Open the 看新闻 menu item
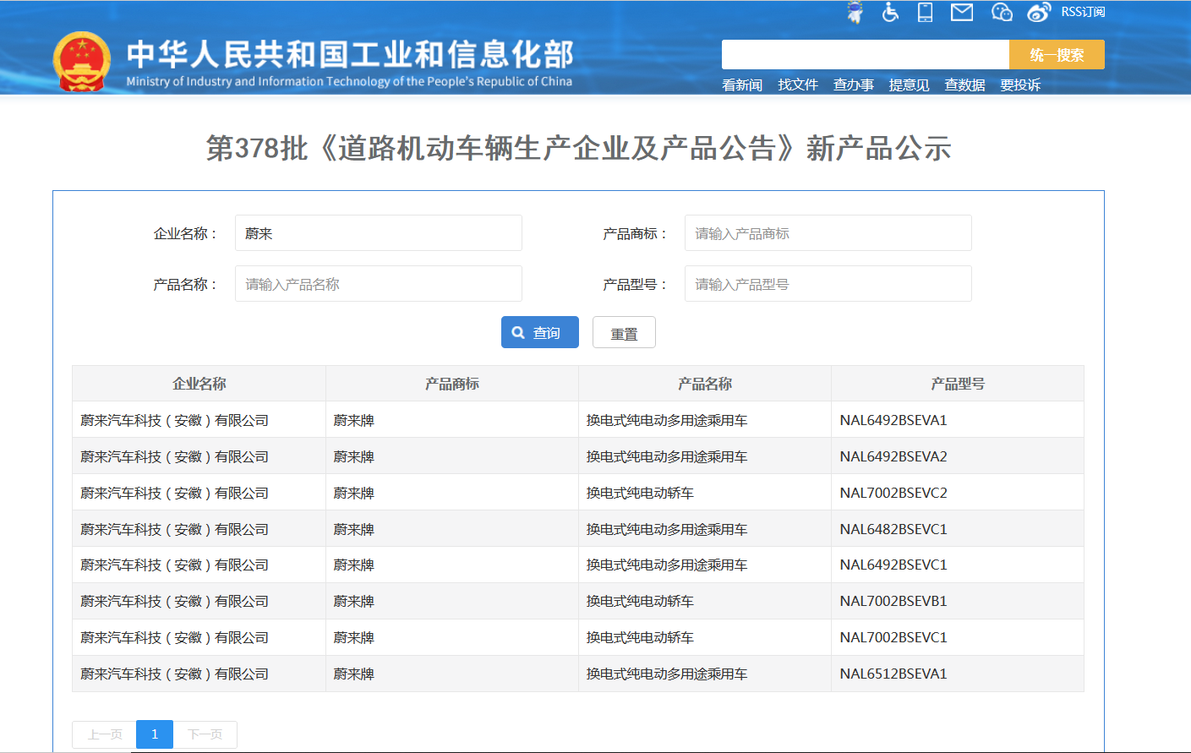The image size is (1191, 753). pos(742,85)
